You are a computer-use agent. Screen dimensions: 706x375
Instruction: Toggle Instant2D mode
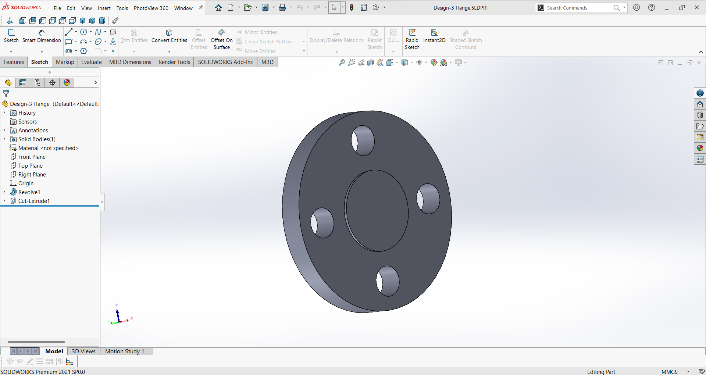pyautogui.click(x=434, y=36)
